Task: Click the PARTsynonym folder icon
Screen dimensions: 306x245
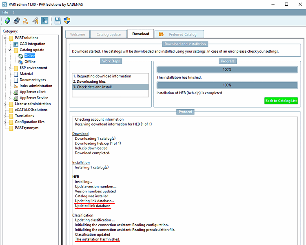Action: [11, 128]
